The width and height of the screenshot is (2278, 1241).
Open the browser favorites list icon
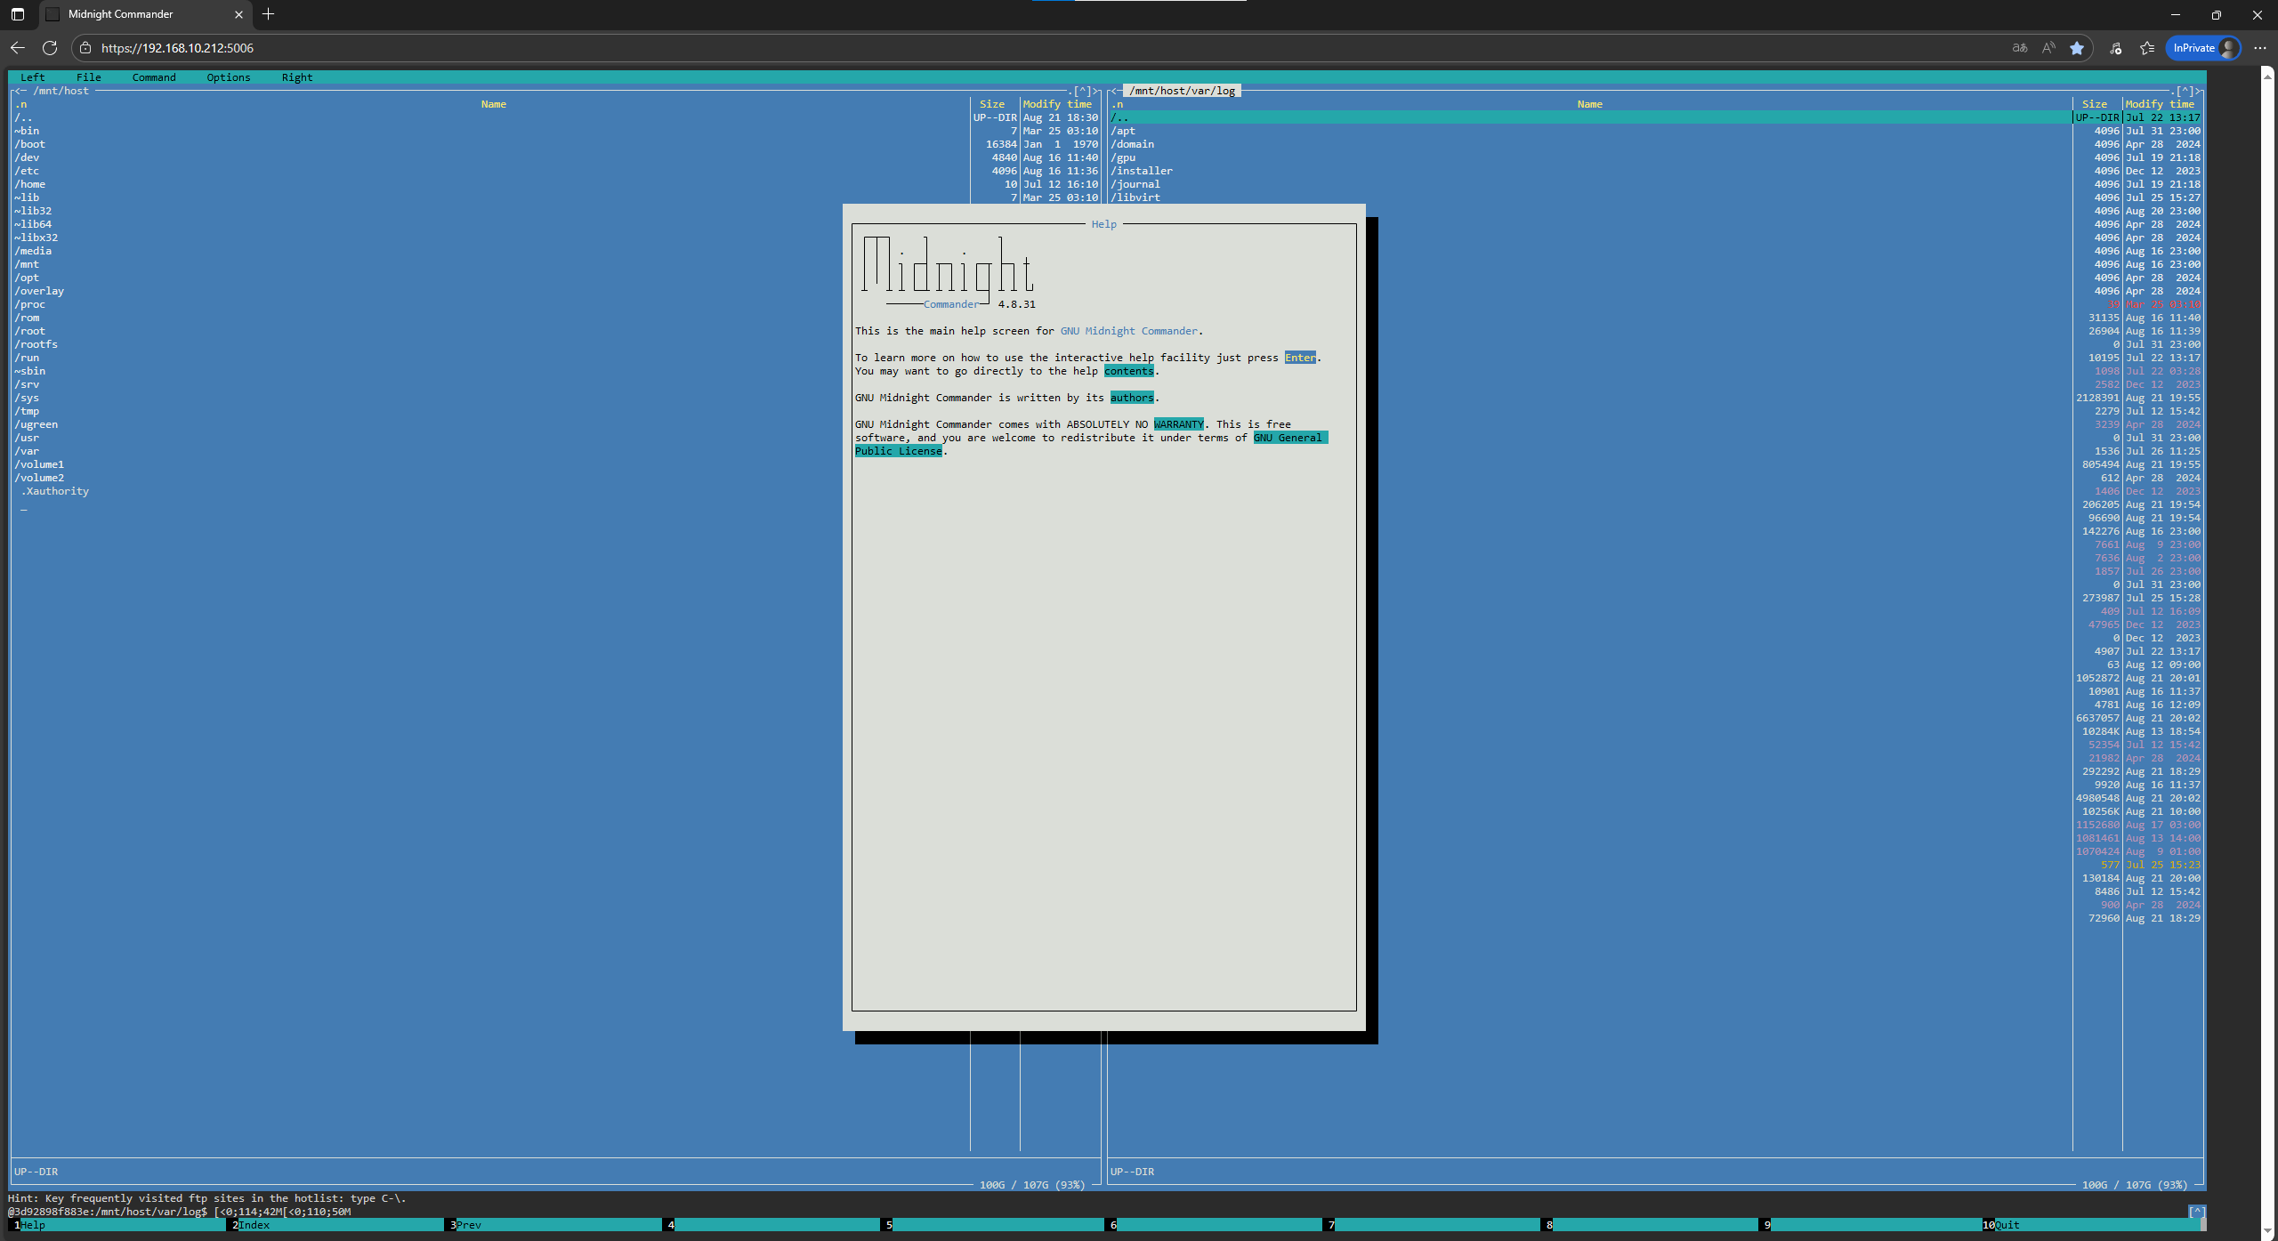2147,48
